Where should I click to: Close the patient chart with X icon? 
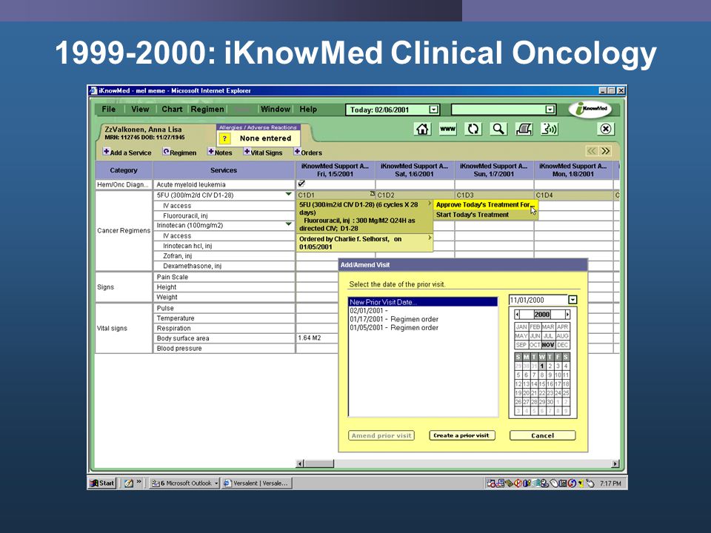click(605, 129)
